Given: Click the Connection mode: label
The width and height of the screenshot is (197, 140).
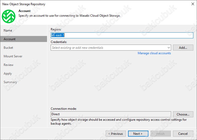Looking at the screenshot, I should (63, 109).
